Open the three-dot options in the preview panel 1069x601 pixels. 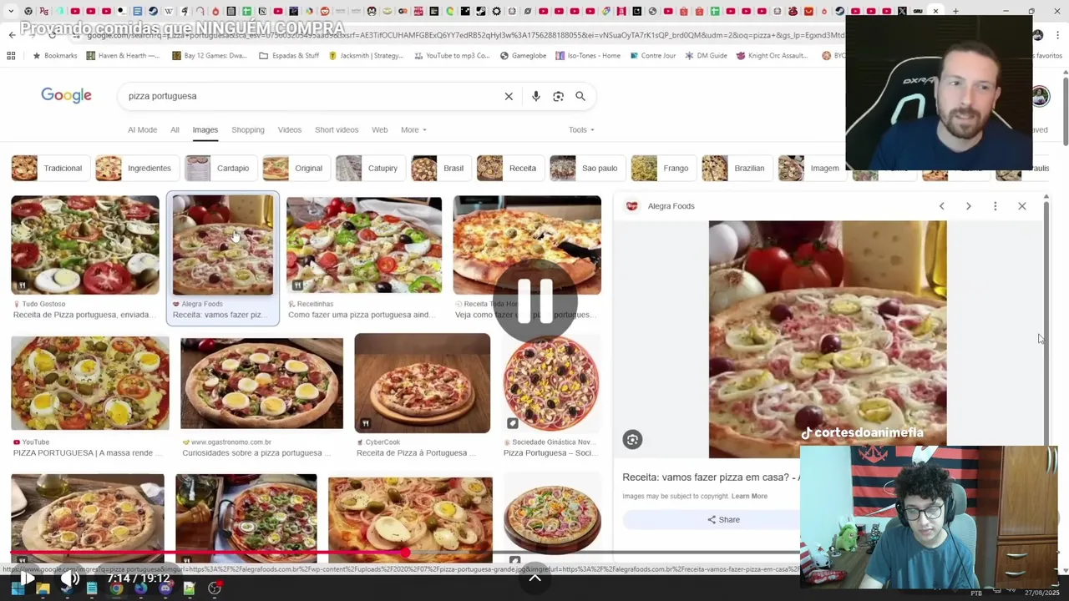tap(995, 206)
